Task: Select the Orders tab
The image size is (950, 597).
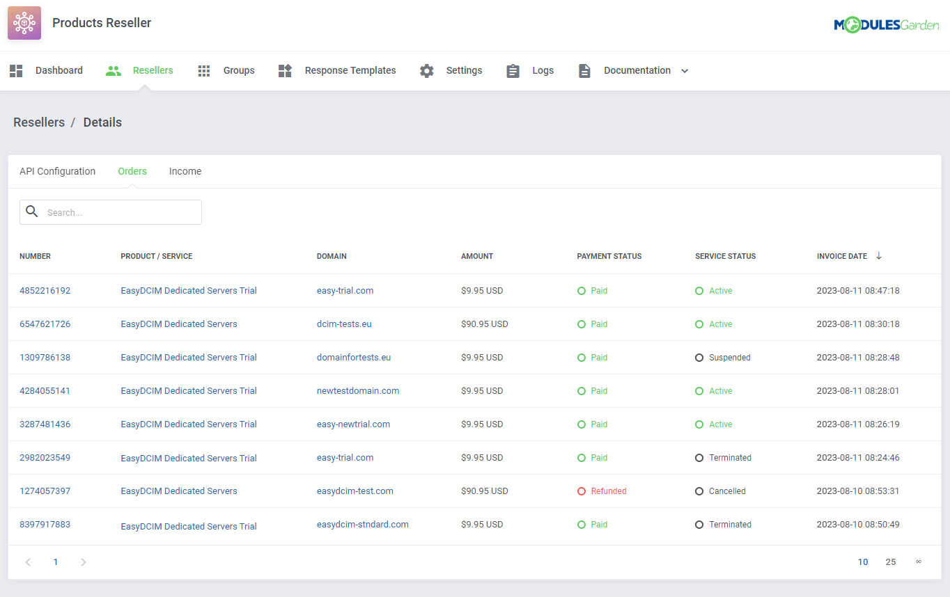Action: point(132,171)
